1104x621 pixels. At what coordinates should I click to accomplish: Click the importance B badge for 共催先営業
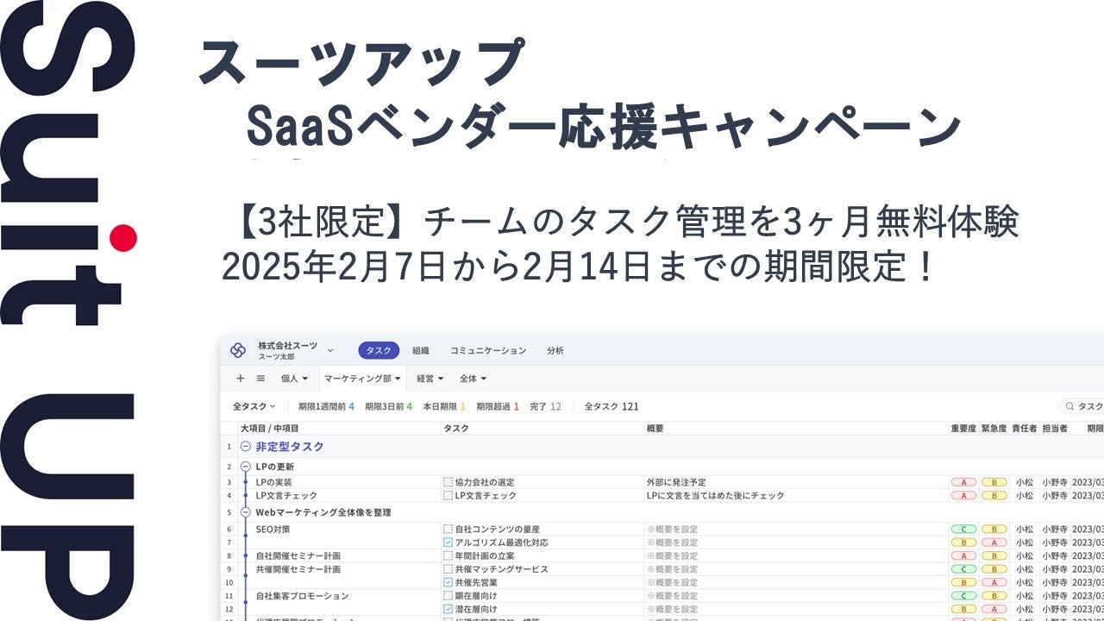963,583
